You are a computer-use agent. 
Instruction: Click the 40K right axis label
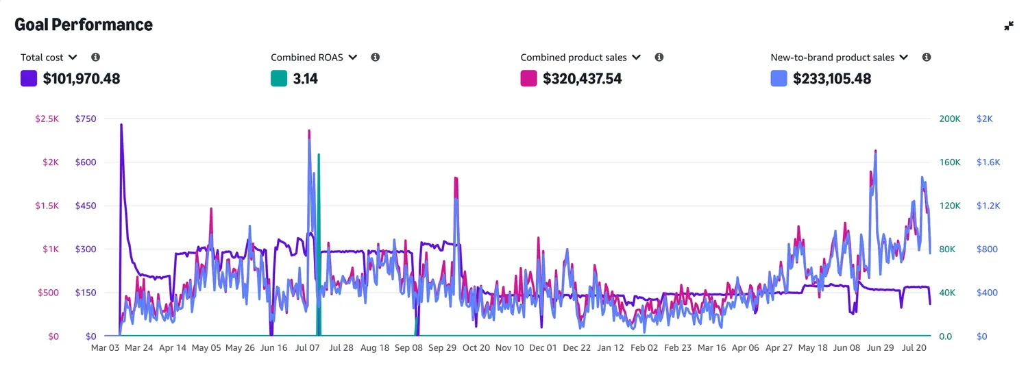pyautogui.click(x=948, y=293)
